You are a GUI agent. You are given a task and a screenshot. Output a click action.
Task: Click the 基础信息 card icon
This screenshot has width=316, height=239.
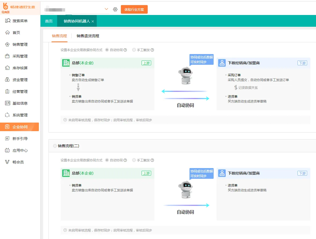click(x=8, y=103)
